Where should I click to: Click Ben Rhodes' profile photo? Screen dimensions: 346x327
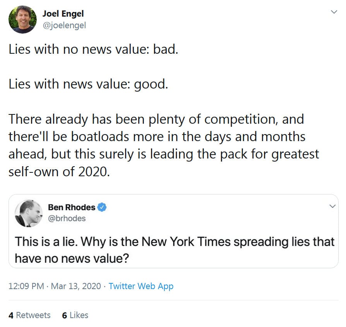coord(28,213)
